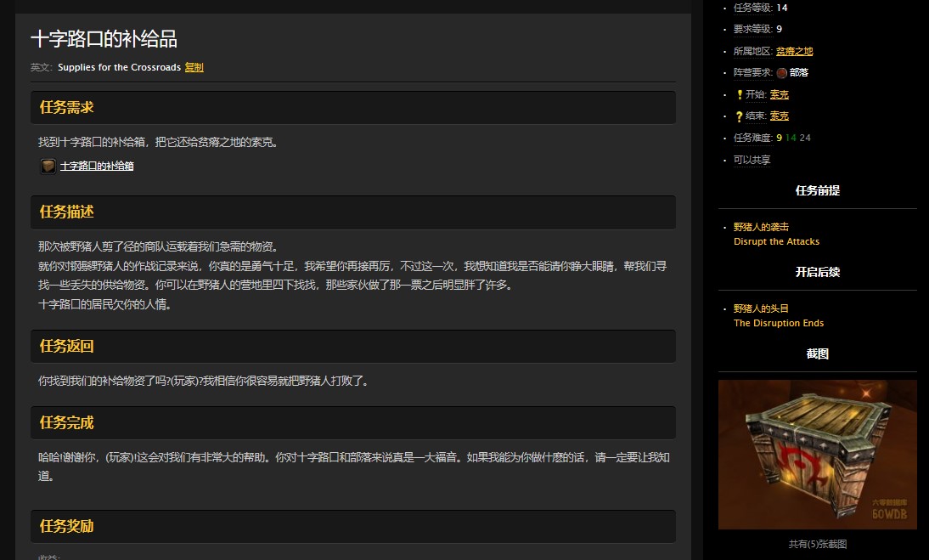Copy the English quest name using 复制

click(194, 67)
